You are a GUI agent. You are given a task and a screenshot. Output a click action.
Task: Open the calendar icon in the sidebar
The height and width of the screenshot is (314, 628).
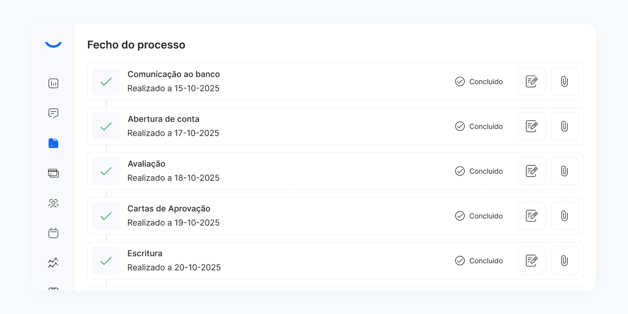[53, 233]
